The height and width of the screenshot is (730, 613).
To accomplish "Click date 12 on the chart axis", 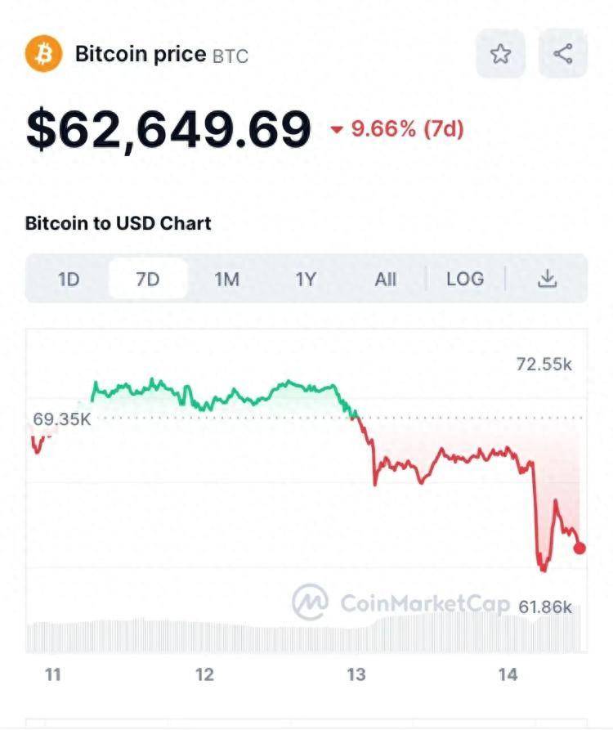I will 204,674.
